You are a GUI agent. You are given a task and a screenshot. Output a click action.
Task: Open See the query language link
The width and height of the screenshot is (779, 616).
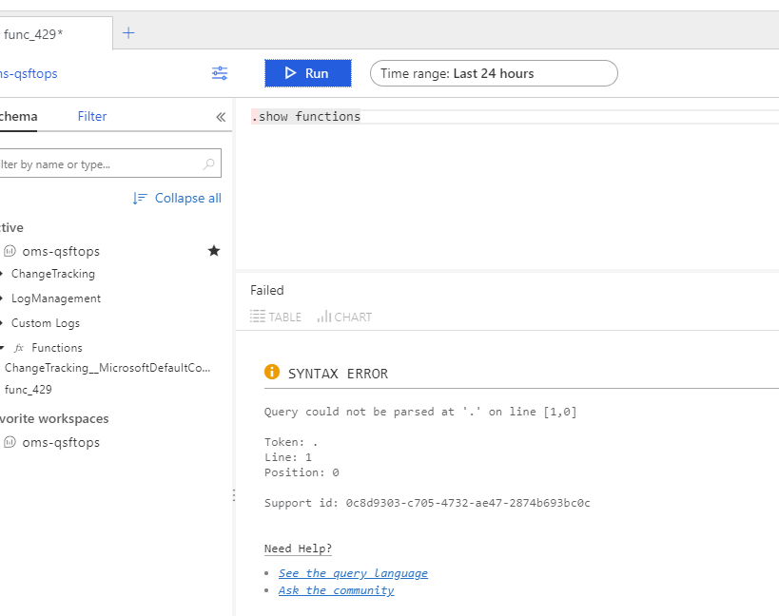tap(353, 573)
